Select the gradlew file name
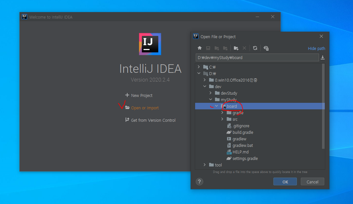353x204 pixels. tap(239, 139)
